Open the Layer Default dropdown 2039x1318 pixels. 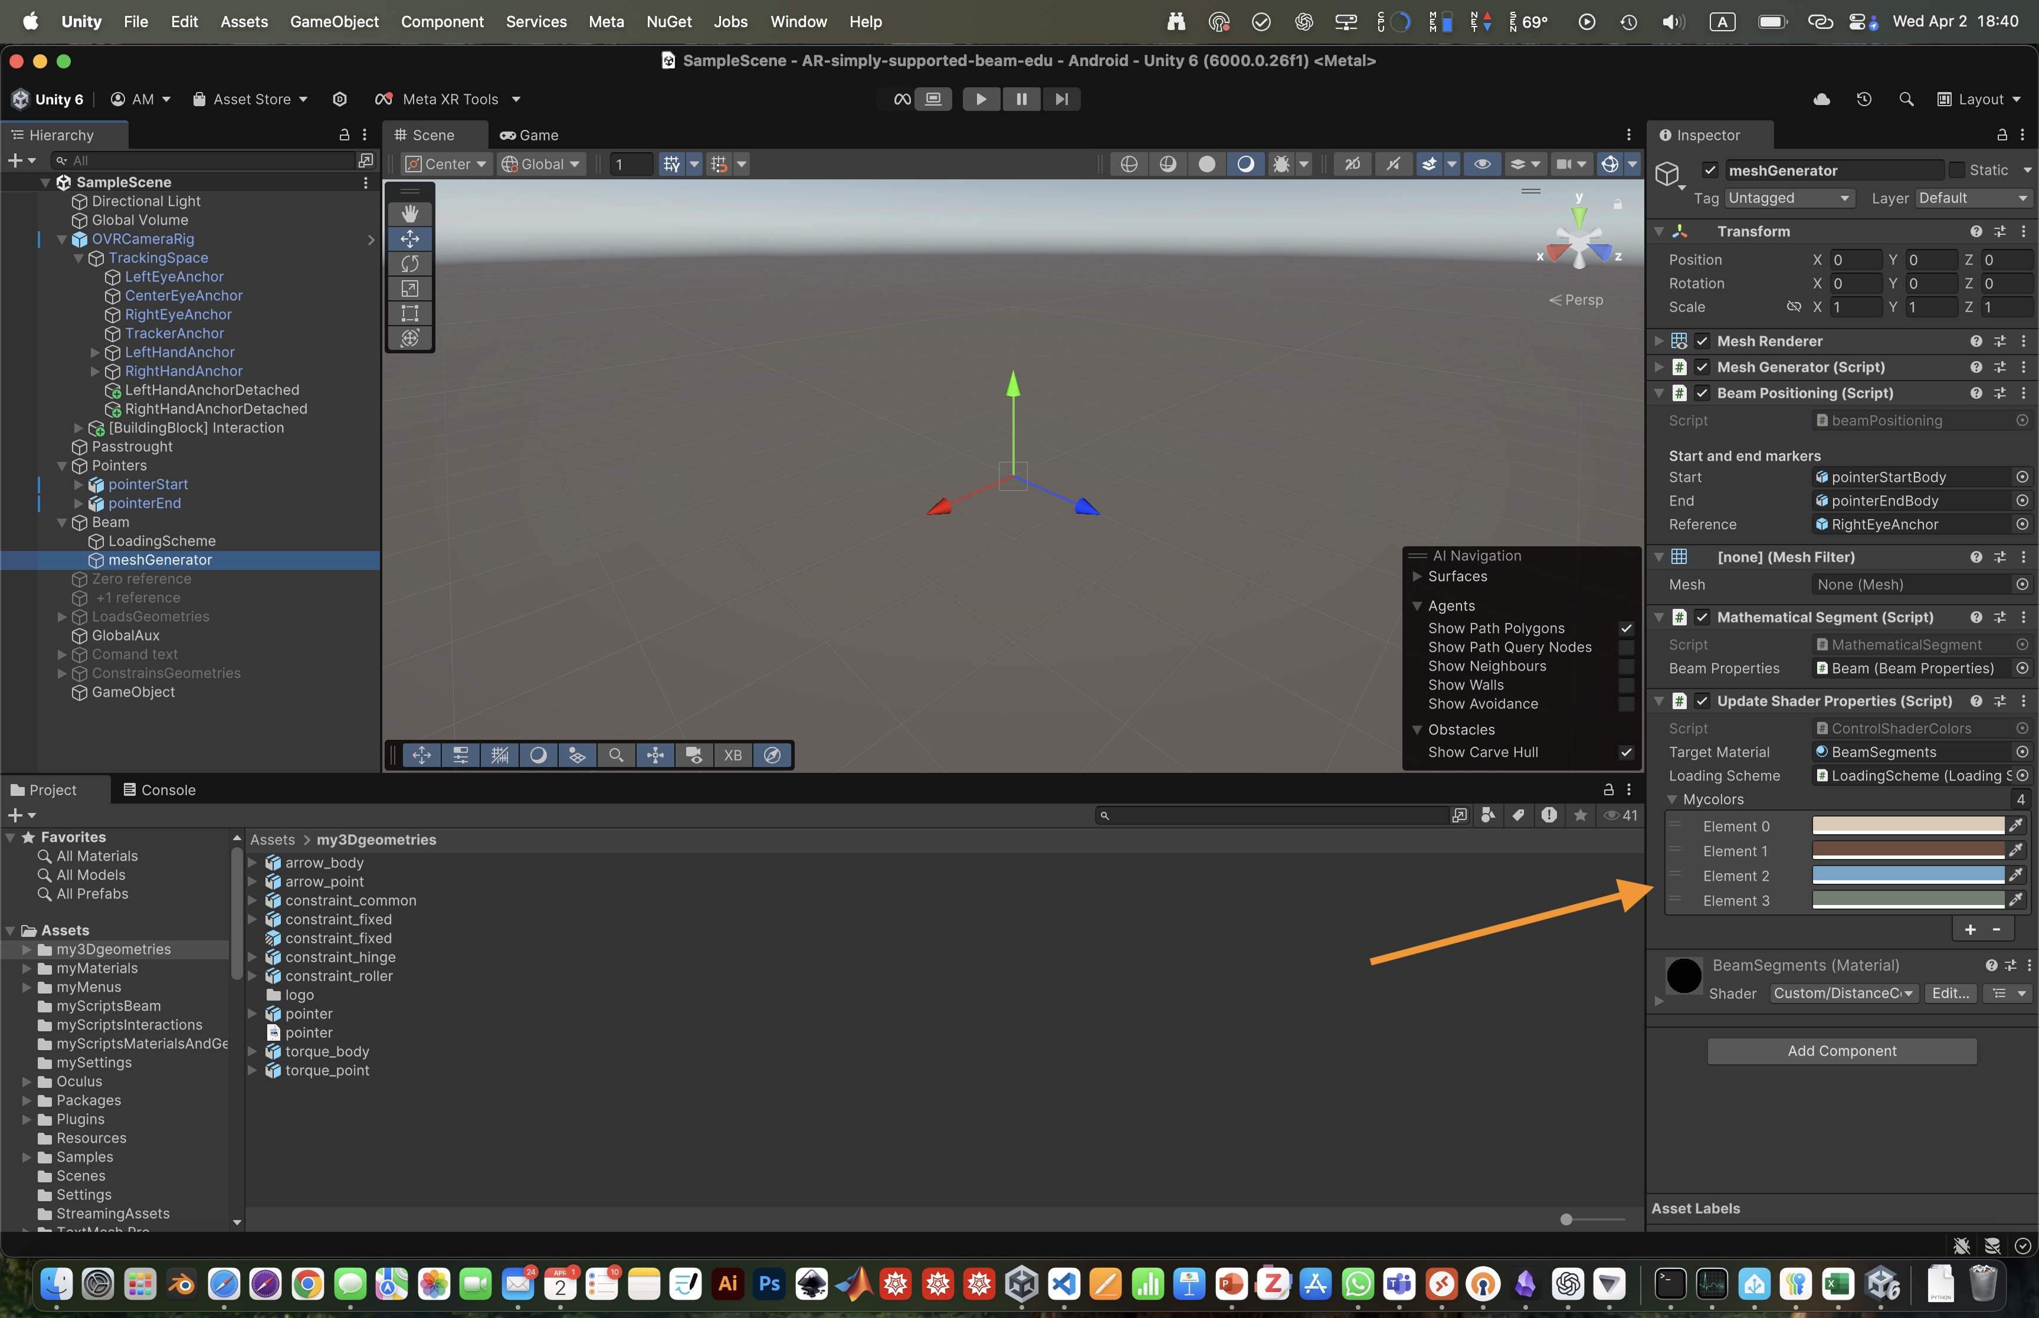(x=1972, y=198)
